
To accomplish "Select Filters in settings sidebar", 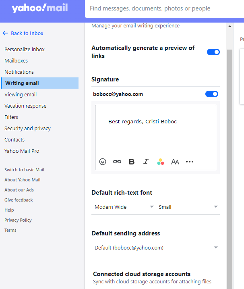I will coord(11,117).
